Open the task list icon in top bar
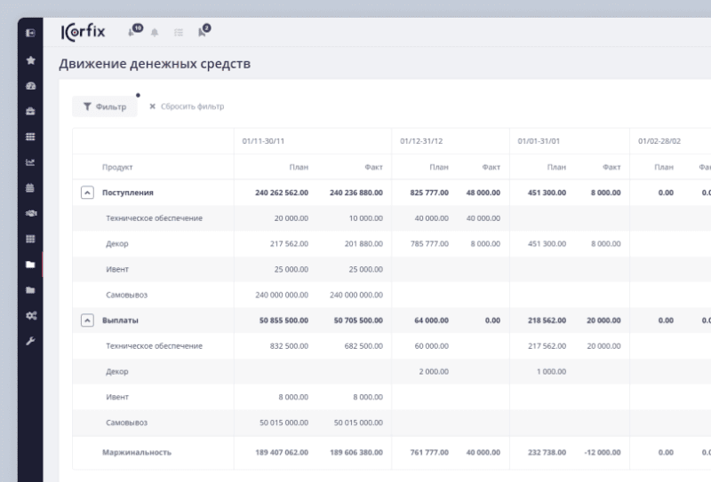Viewport: 711px width, 482px height. tap(179, 33)
